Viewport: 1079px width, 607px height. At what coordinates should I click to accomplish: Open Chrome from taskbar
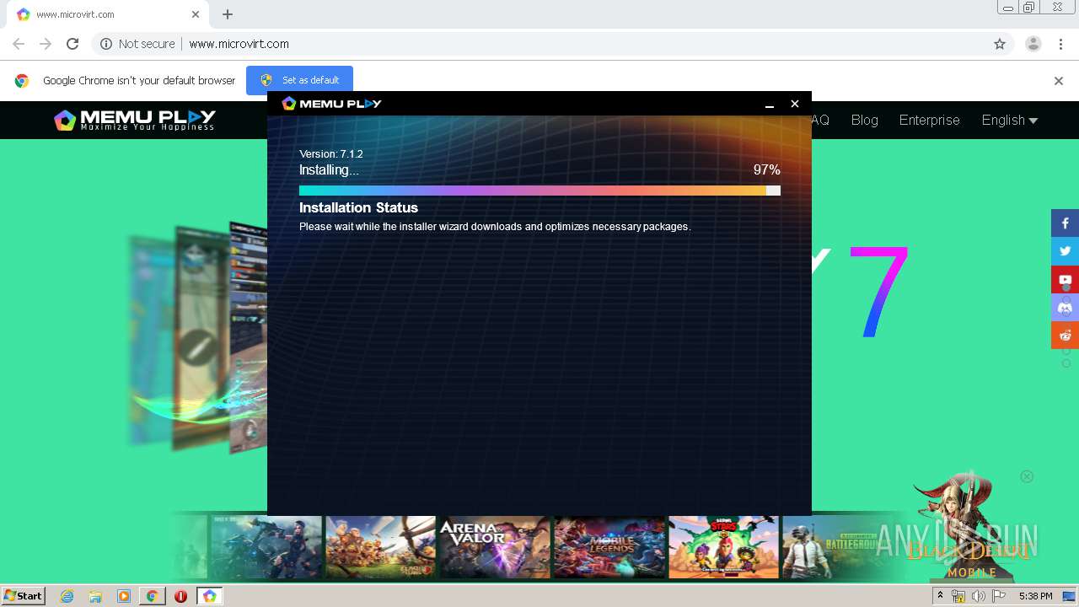point(152,596)
